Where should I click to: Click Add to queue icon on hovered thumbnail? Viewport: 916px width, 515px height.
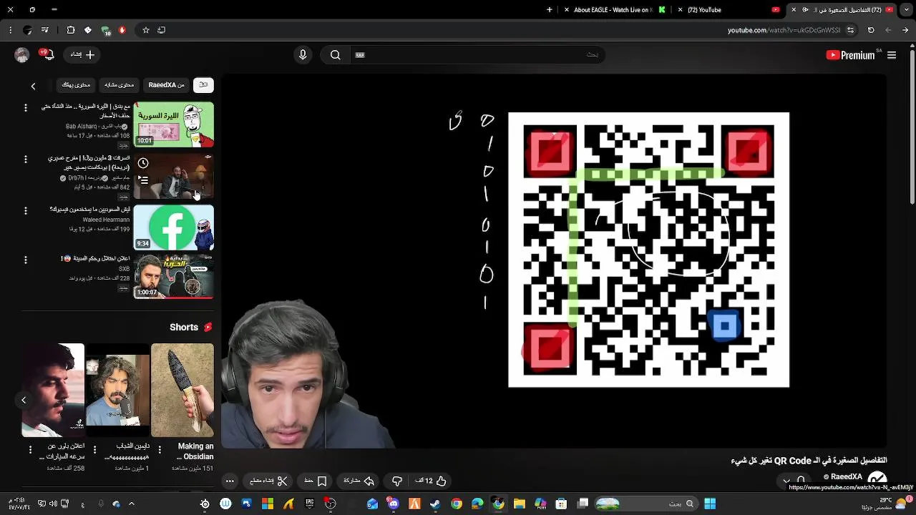pyautogui.click(x=143, y=180)
